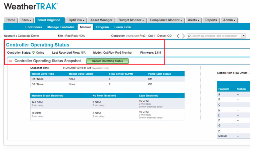Viewport: 256px width, 151px height.
Task: Select the Manual sub-tab
Action: pos(85,27)
